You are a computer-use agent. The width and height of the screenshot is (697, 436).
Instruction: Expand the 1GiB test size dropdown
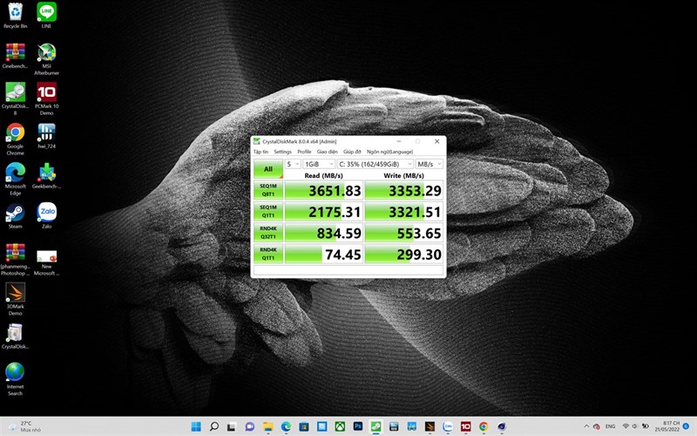tap(319, 164)
